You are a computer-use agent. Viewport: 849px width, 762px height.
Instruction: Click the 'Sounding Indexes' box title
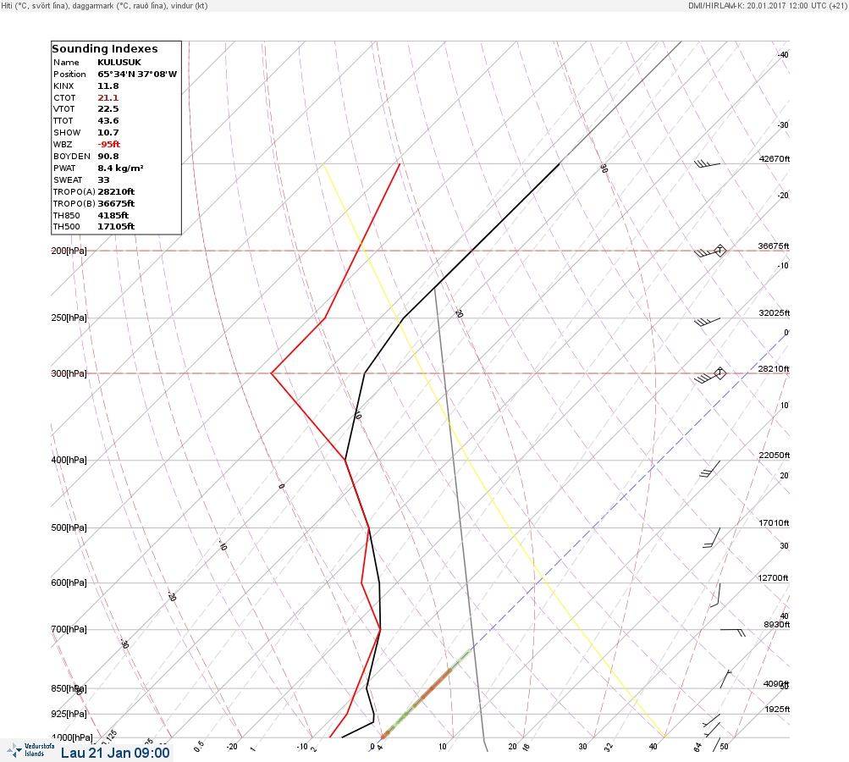click(x=104, y=49)
